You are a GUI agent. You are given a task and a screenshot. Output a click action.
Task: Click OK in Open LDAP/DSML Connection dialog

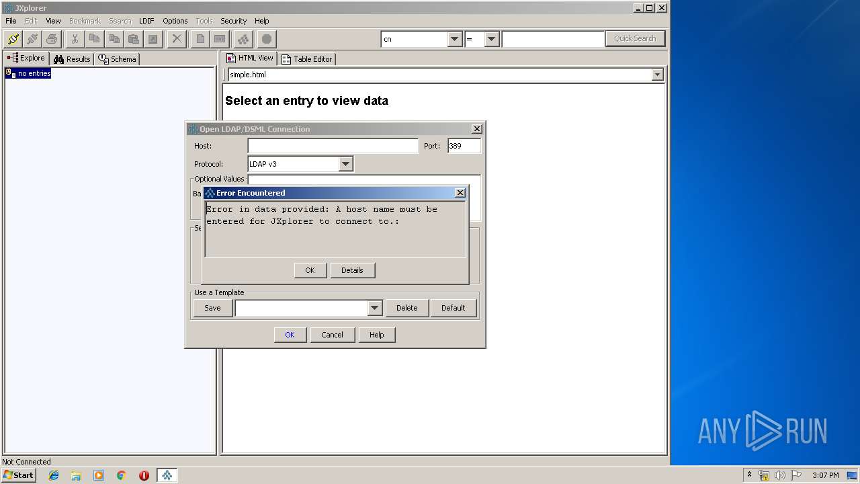coord(290,335)
